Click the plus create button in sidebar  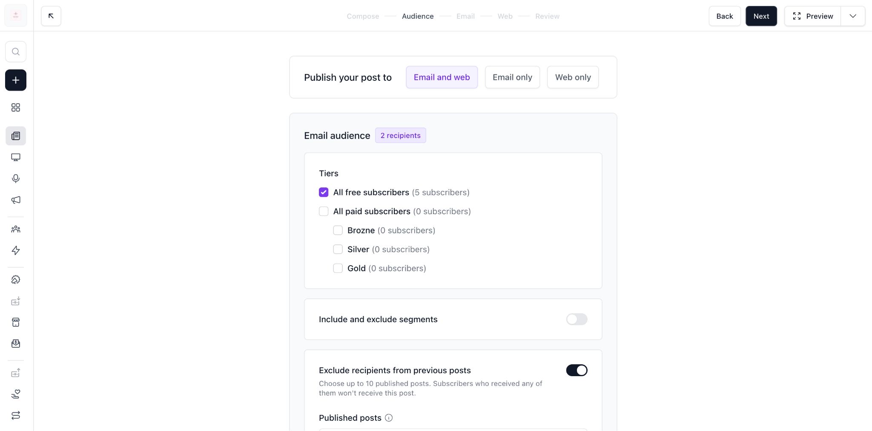click(16, 80)
